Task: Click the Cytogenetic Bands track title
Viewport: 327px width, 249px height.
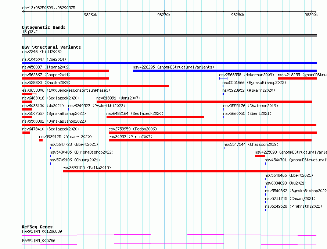Action: (44, 27)
